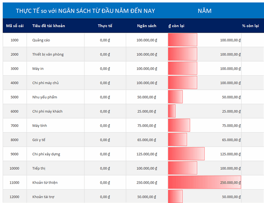Select the "THỰC TẾ so với NGÂN SÁCH" title
264x203 pixels.
(x=85, y=11)
